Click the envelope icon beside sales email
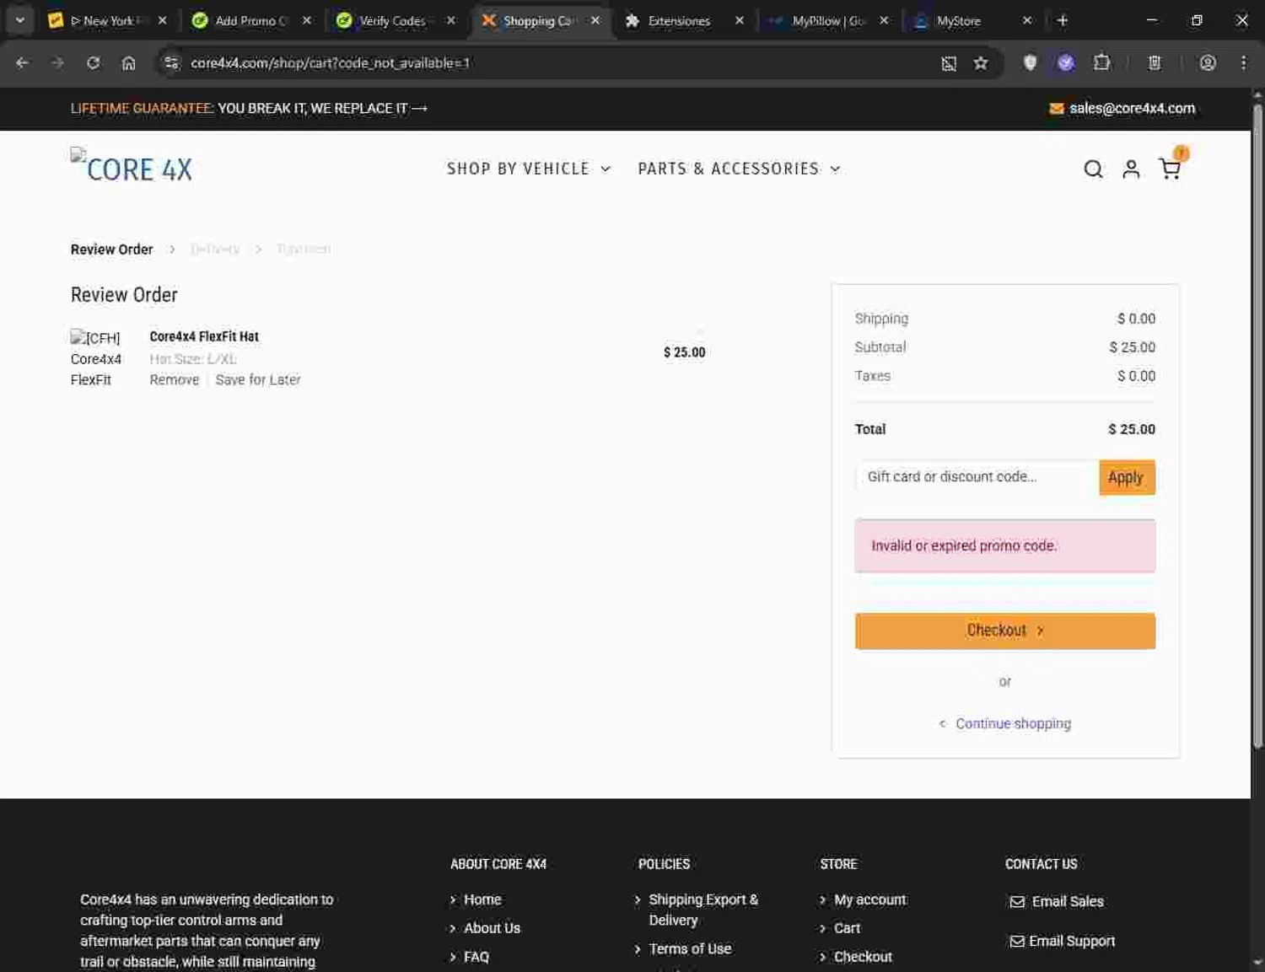Viewport: 1265px width, 972px height. pyautogui.click(x=1056, y=109)
